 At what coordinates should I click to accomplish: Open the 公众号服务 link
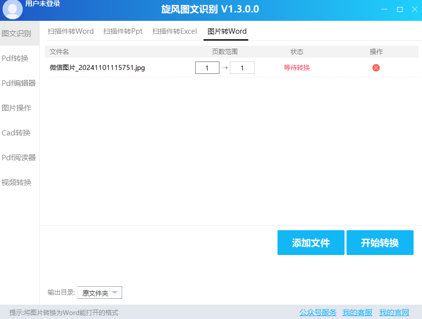pyautogui.click(x=318, y=313)
